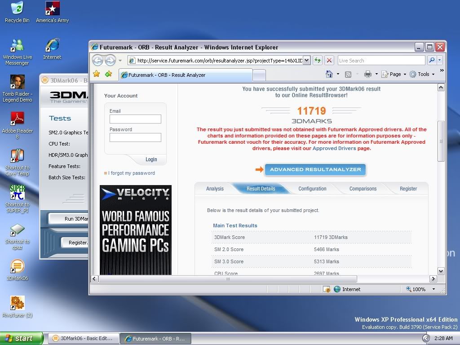Click the Advanced ResultAnalyzer button

pyautogui.click(x=315, y=169)
